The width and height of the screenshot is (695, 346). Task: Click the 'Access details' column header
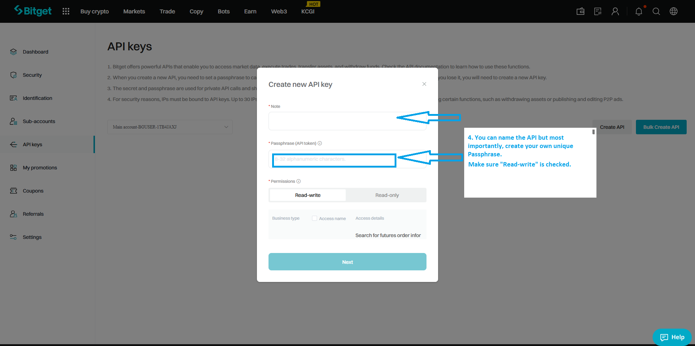click(370, 218)
